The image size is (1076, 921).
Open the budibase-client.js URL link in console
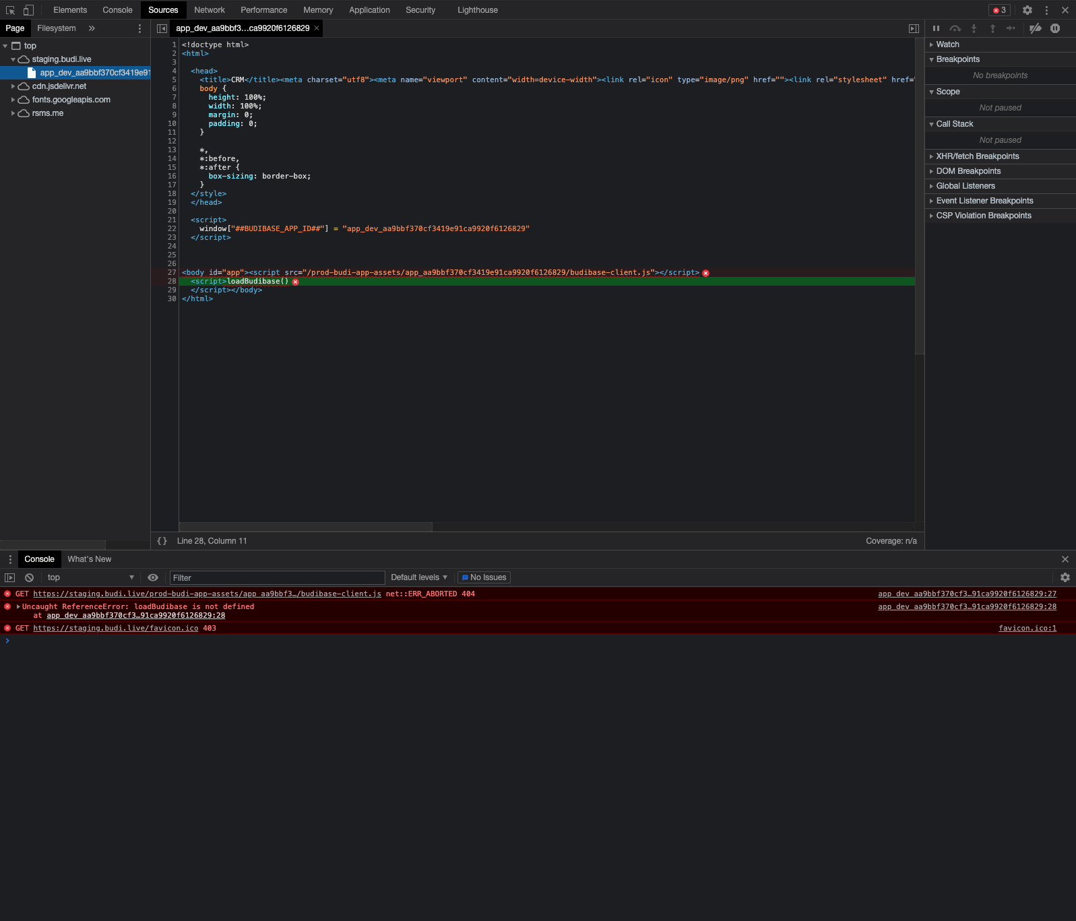pos(207,594)
